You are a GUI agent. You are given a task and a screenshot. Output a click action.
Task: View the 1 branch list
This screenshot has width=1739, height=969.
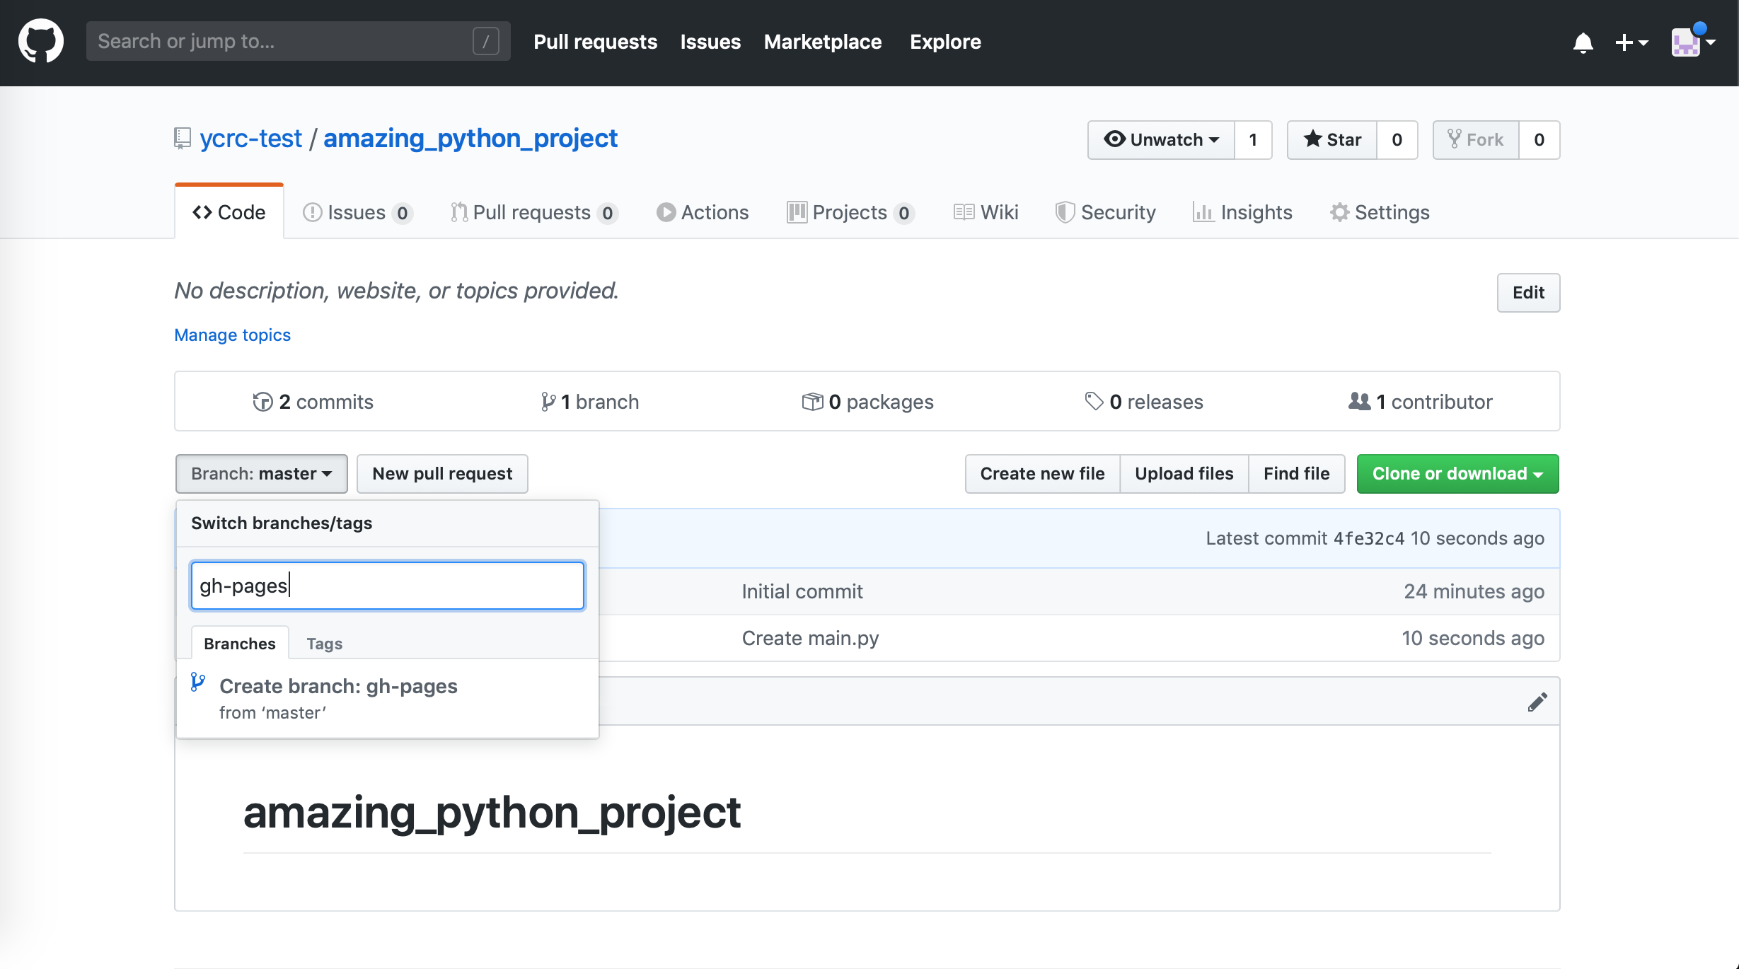click(x=589, y=402)
